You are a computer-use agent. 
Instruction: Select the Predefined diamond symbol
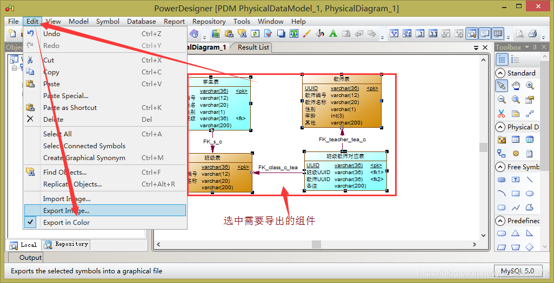(x=529, y=247)
